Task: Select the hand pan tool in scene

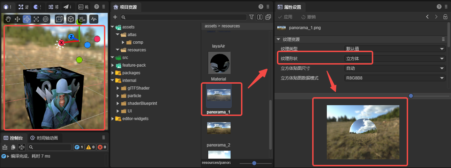Action: [8, 19]
